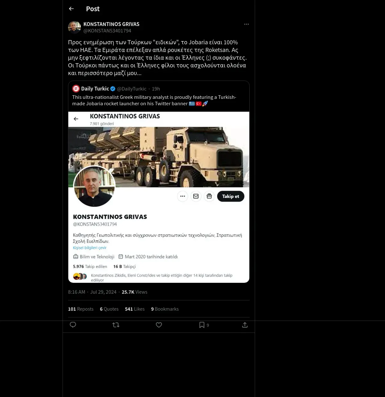This screenshot has width=385, height=397.
Task: Open KONSTANTINOS GRIVAS author name link
Action: (111, 24)
